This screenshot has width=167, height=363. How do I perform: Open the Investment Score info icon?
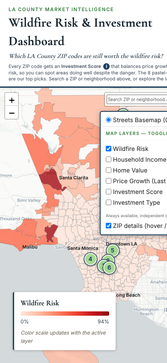pyautogui.click(x=106, y=66)
